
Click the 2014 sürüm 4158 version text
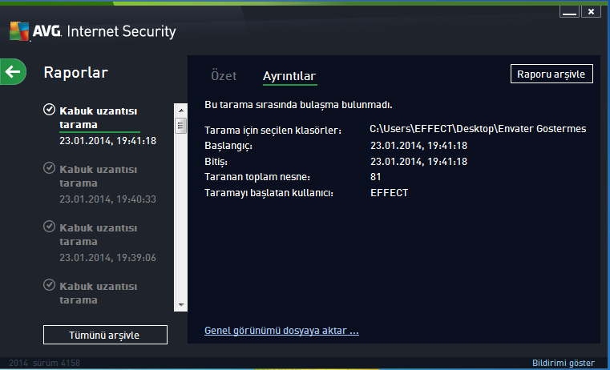click(x=44, y=363)
